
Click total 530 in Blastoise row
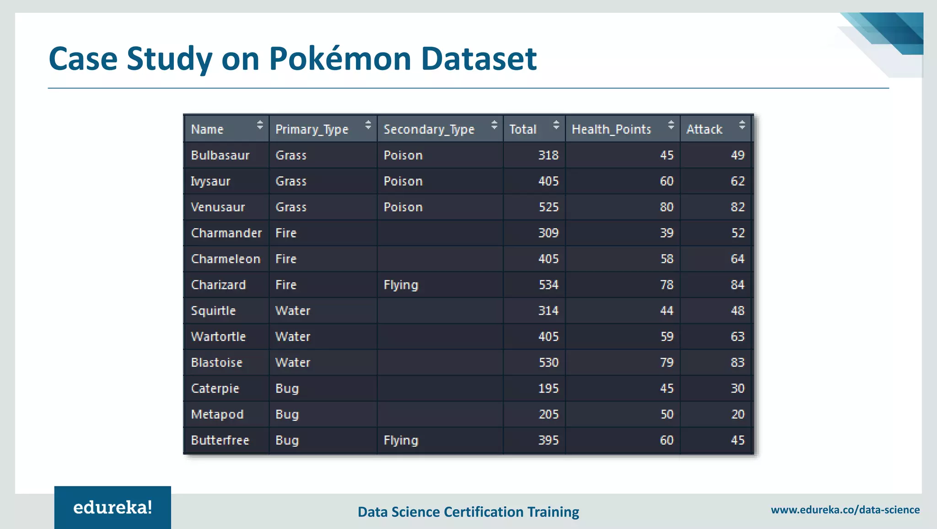click(x=549, y=363)
